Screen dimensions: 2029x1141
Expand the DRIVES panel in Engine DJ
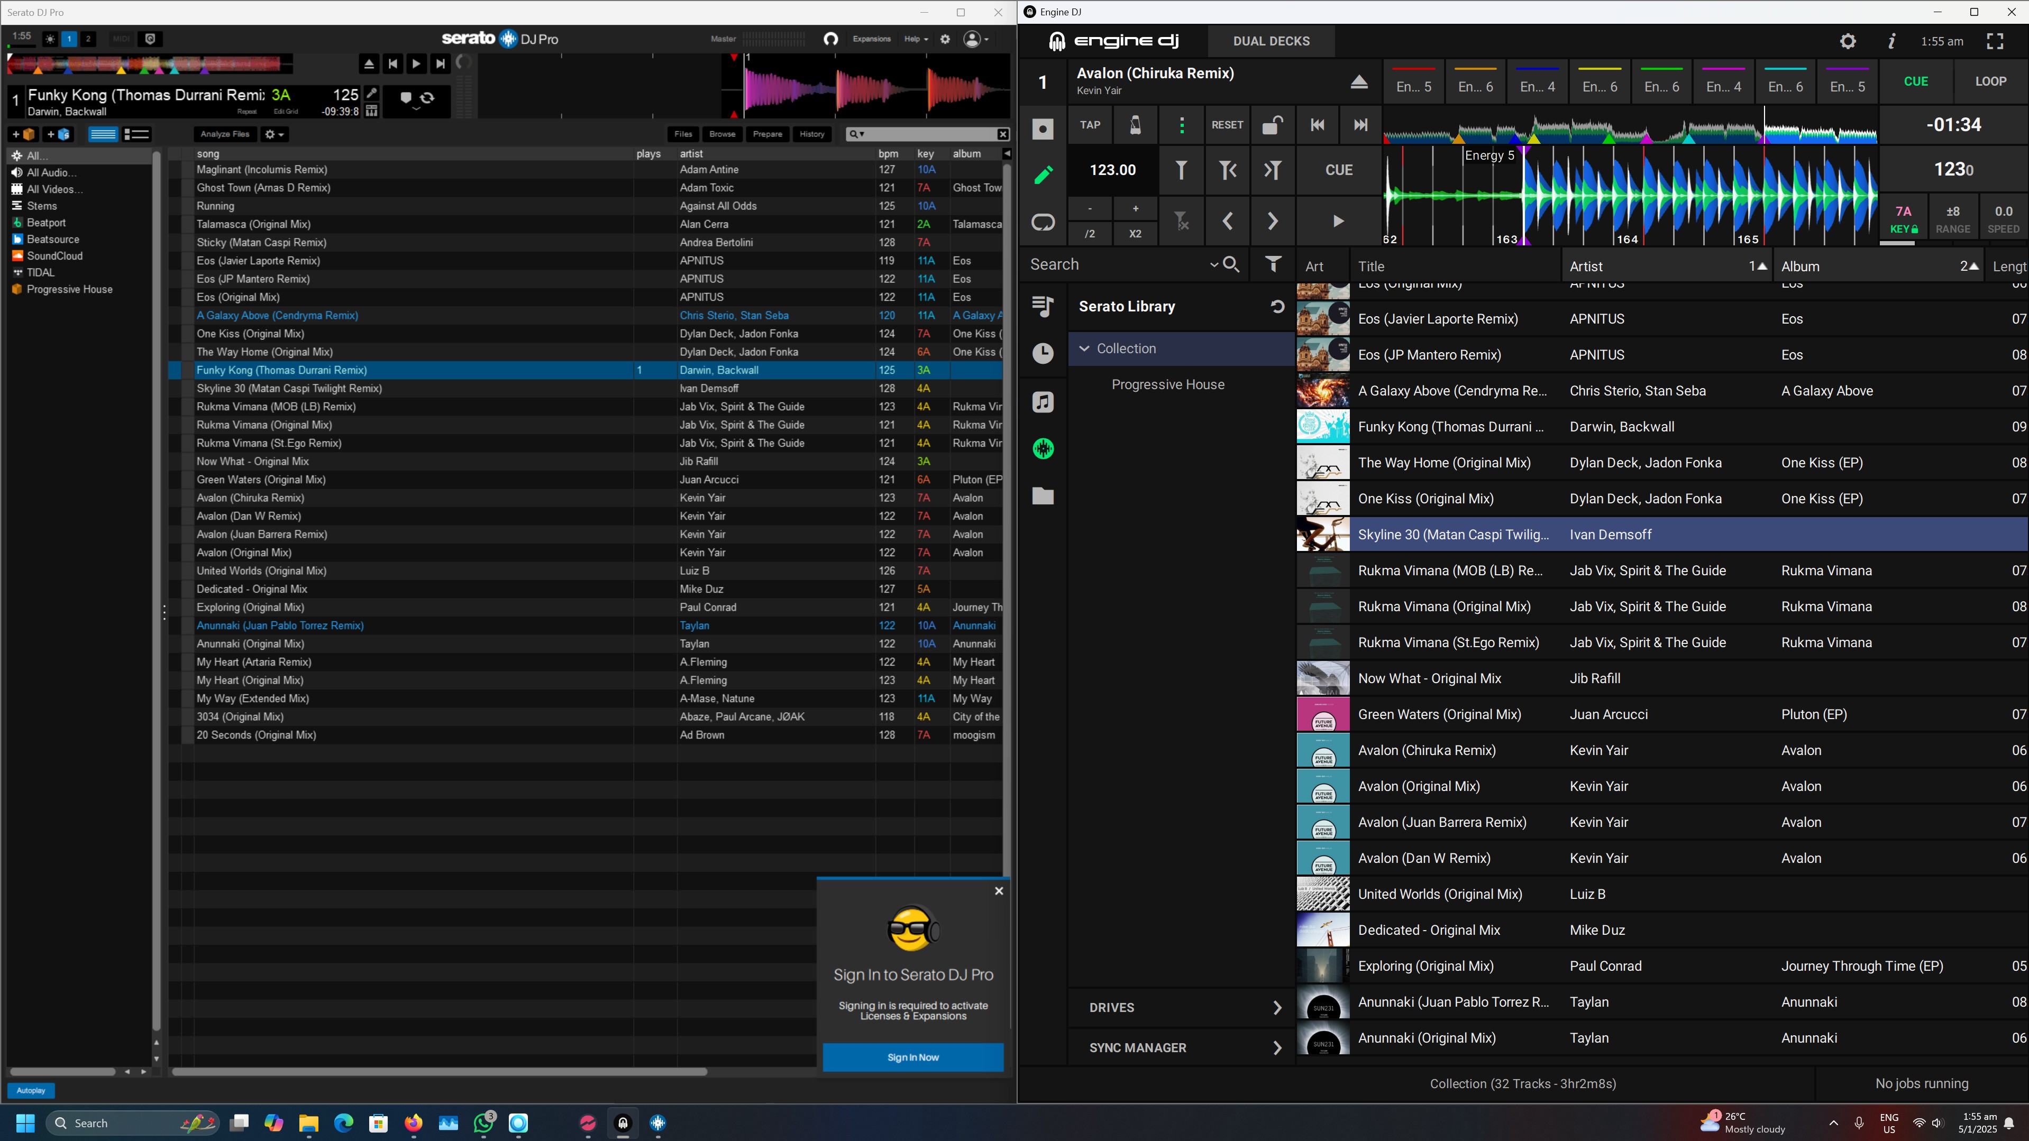1181,1008
